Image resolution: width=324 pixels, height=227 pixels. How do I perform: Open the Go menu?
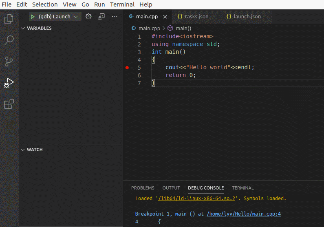point(85,4)
